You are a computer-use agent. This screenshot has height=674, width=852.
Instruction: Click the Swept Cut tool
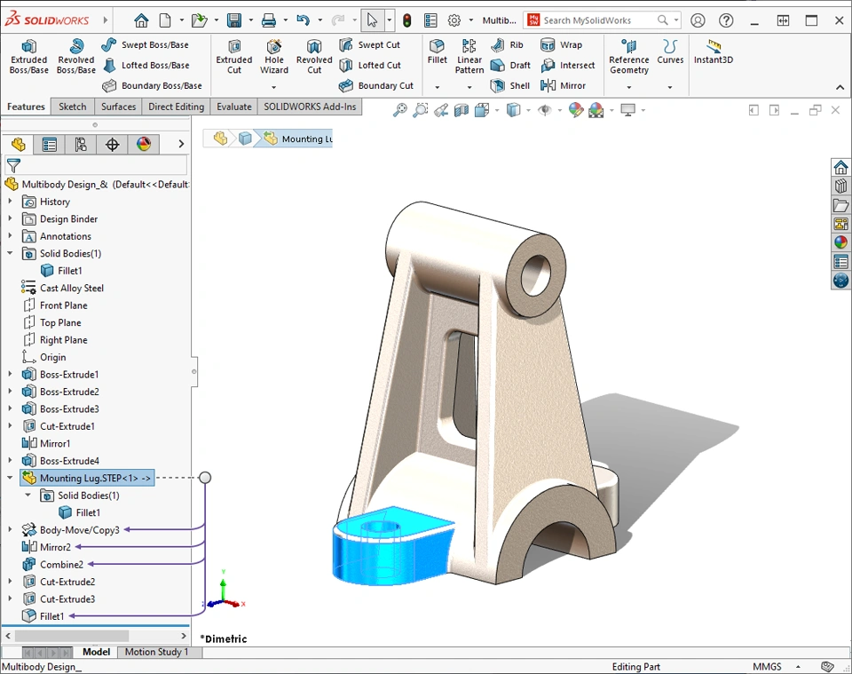click(369, 44)
